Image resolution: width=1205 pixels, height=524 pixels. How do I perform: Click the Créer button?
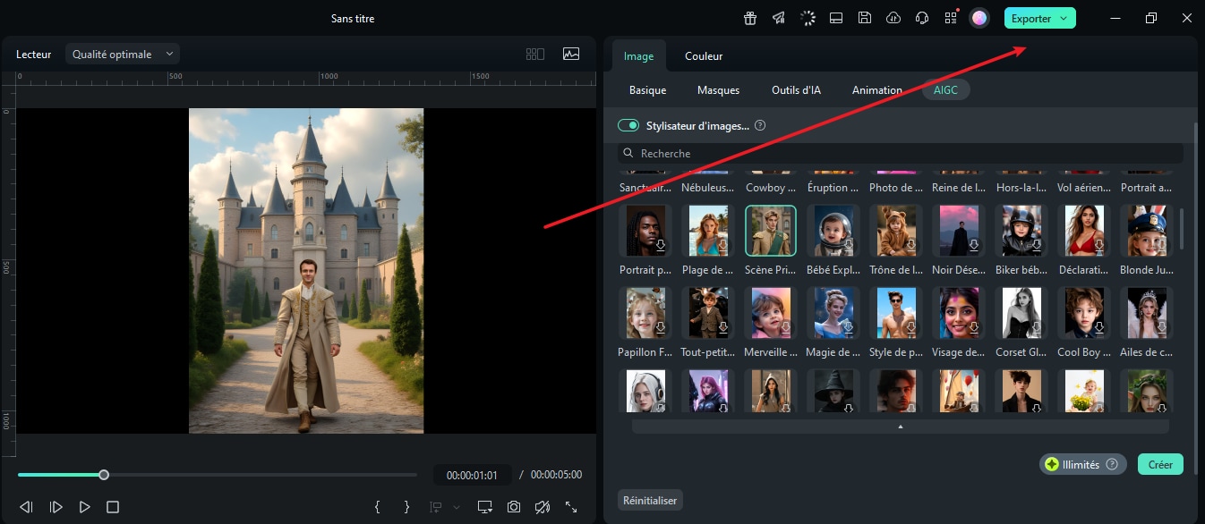[x=1160, y=464]
